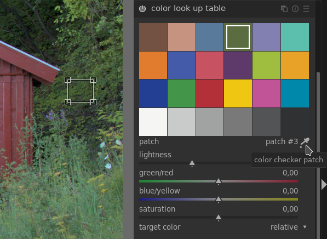Select the highlighted olive foliage patch

point(238,37)
